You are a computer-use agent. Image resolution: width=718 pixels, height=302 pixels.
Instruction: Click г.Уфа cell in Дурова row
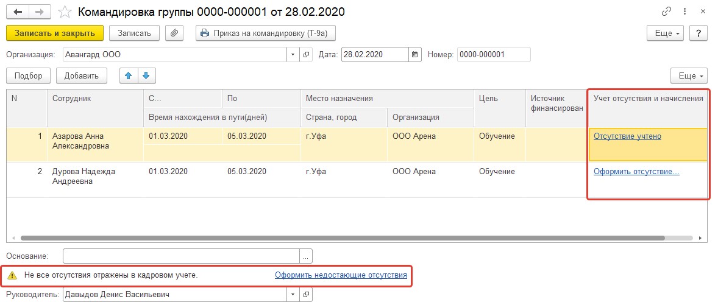pos(344,180)
